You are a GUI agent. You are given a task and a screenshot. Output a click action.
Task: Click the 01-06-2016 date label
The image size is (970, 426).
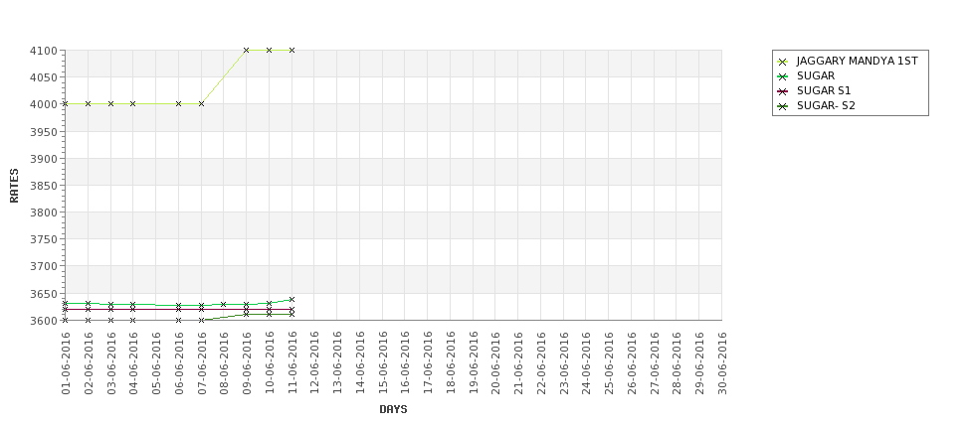point(66,363)
